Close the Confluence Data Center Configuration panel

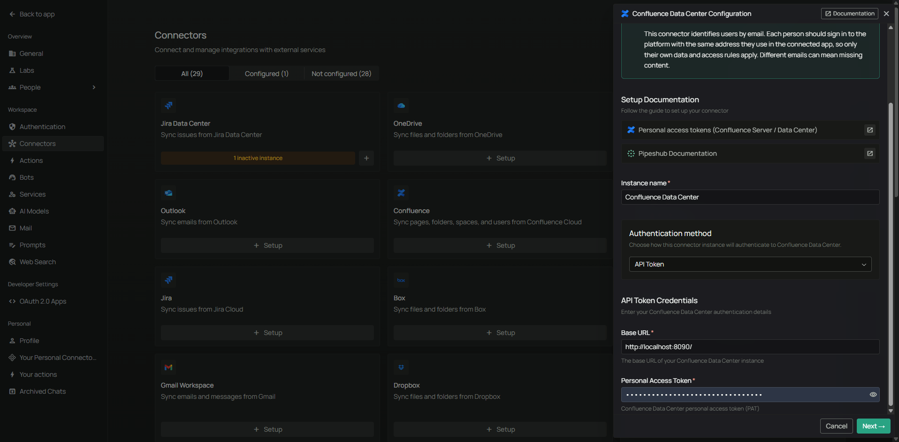coord(886,14)
